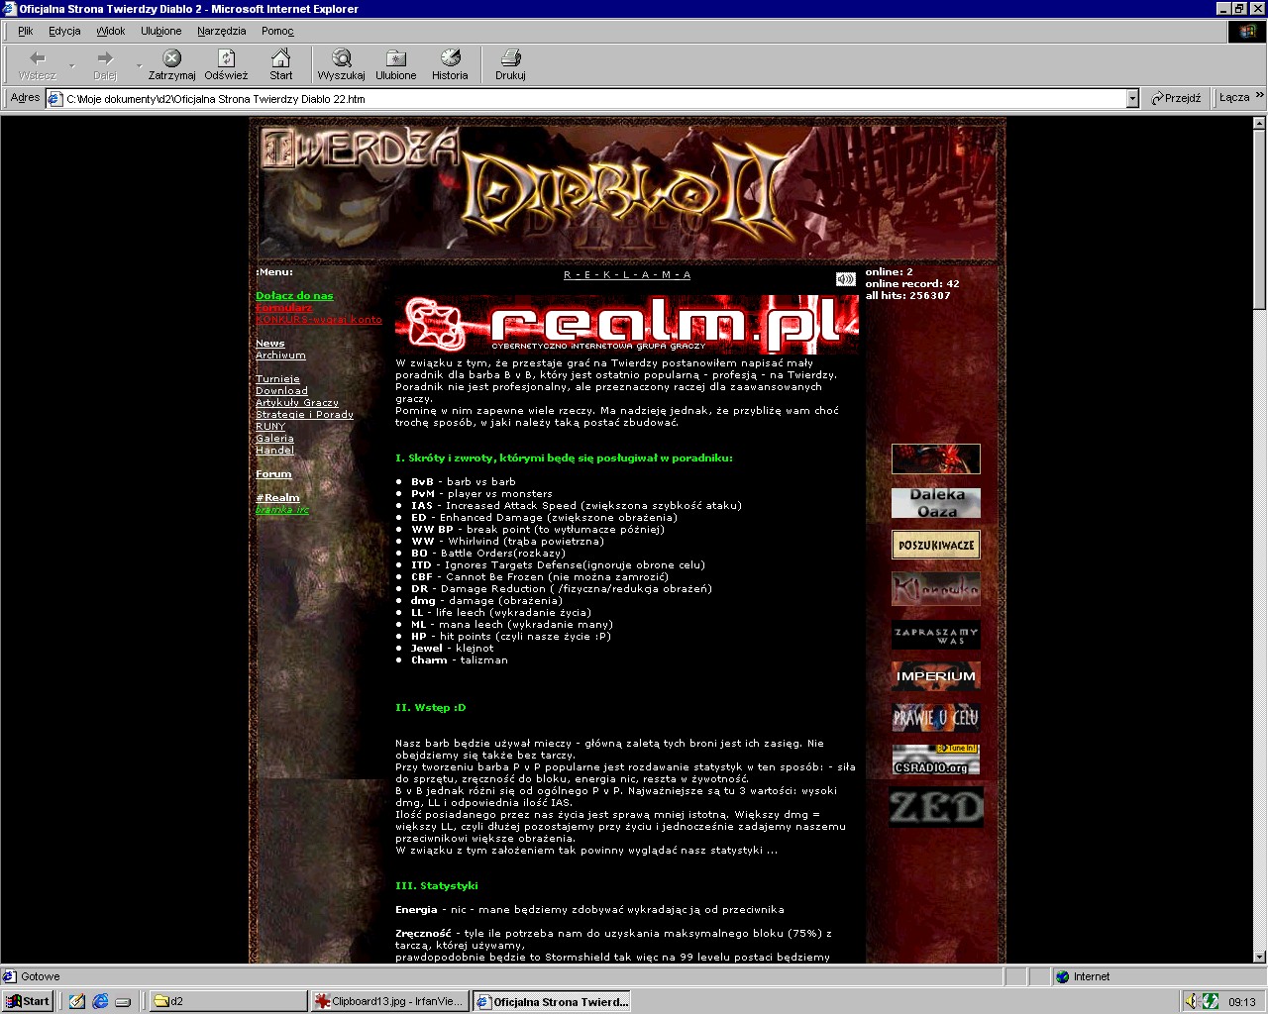1268x1014 pixels.
Task: Show browsing Historia panel
Action: [450, 58]
